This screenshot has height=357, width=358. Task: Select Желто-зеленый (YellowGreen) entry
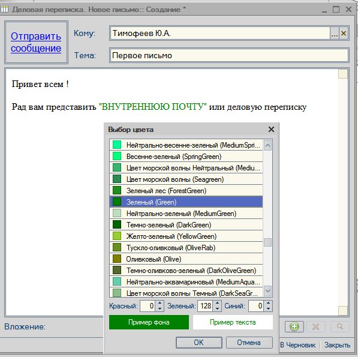pyautogui.click(x=186, y=236)
